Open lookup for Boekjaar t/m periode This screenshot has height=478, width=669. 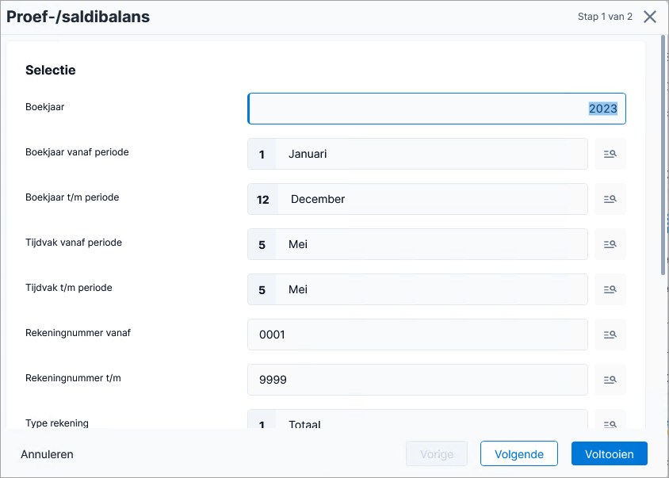[610, 199]
